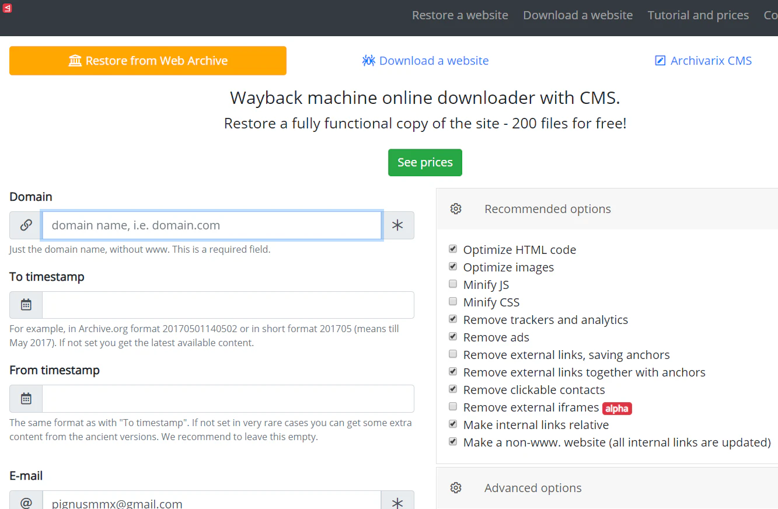Click the calendar icon for From timestamp

click(26, 399)
